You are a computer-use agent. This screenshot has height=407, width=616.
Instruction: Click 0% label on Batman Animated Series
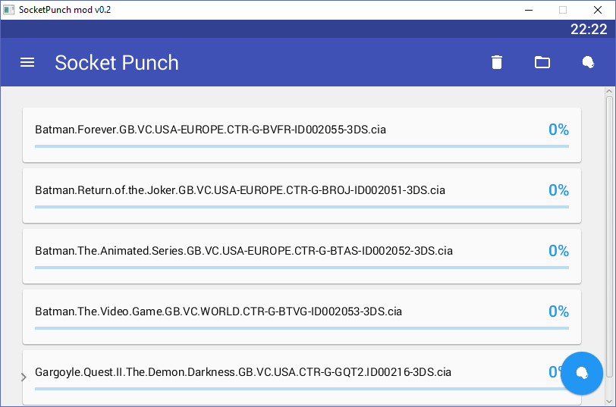point(558,251)
